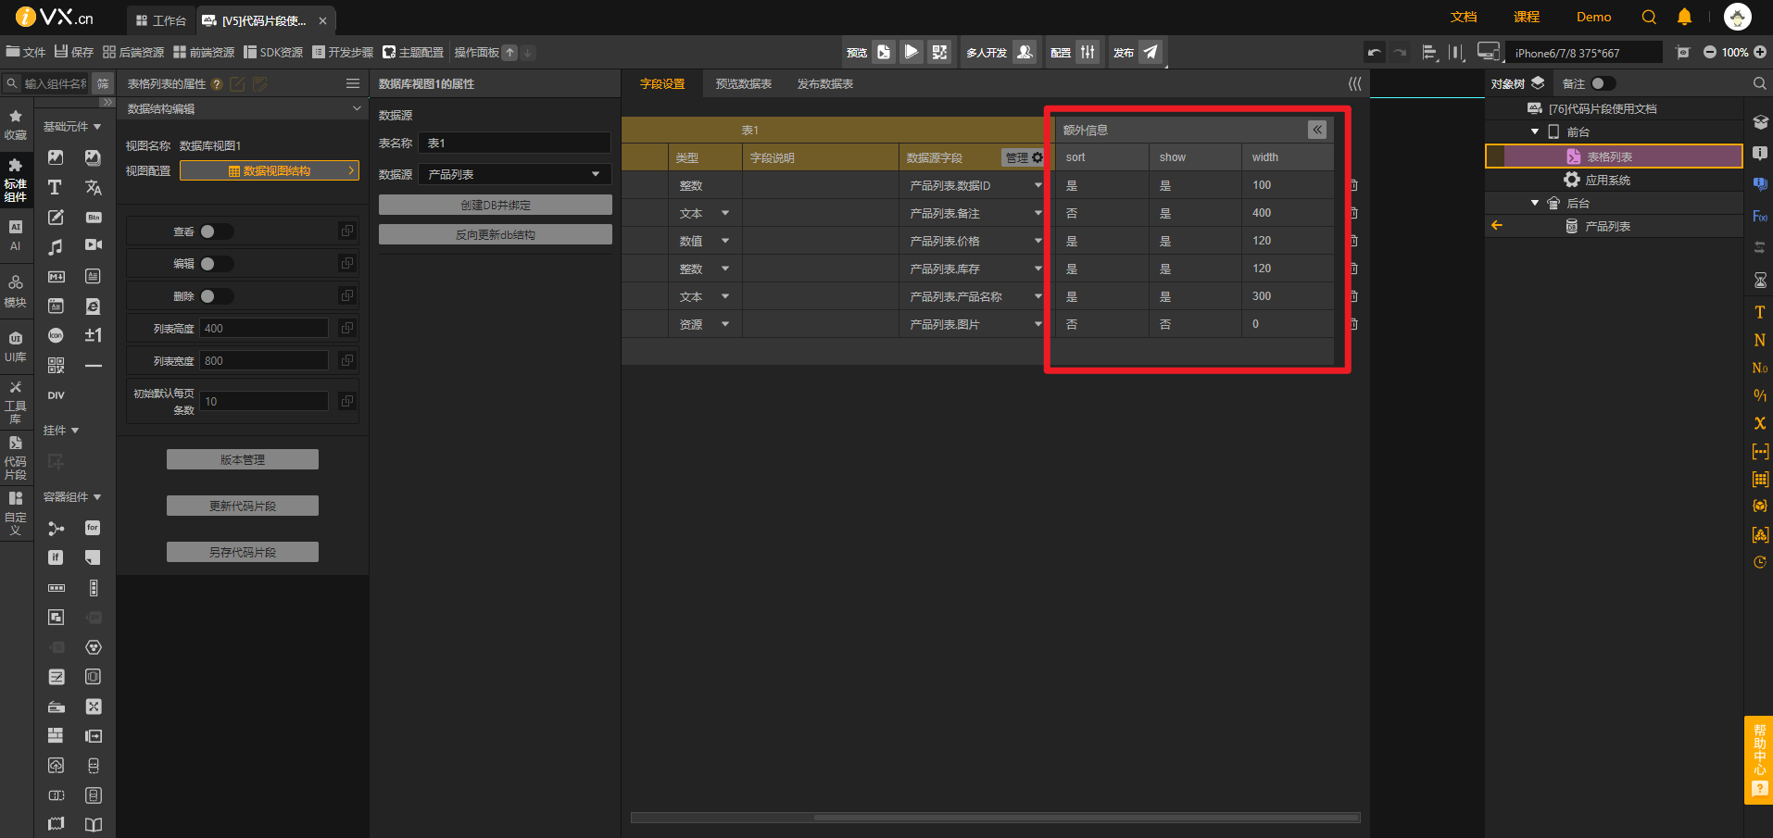Click the 数据视图结构 button
The height and width of the screenshot is (838, 1773).
pyautogui.click(x=270, y=170)
